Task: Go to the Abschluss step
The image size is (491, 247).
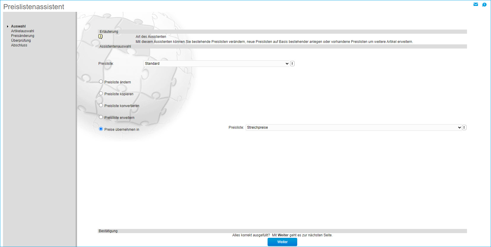Action: pyautogui.click(x=19, y=45)
